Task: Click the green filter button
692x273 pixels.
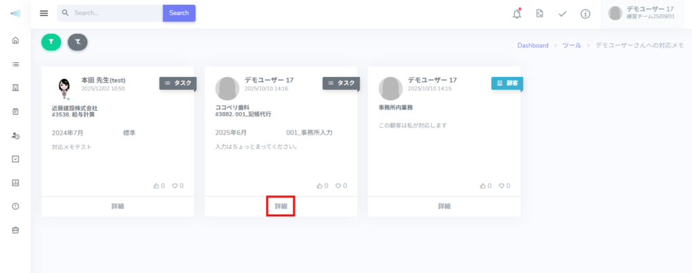Action: (51, 41)
